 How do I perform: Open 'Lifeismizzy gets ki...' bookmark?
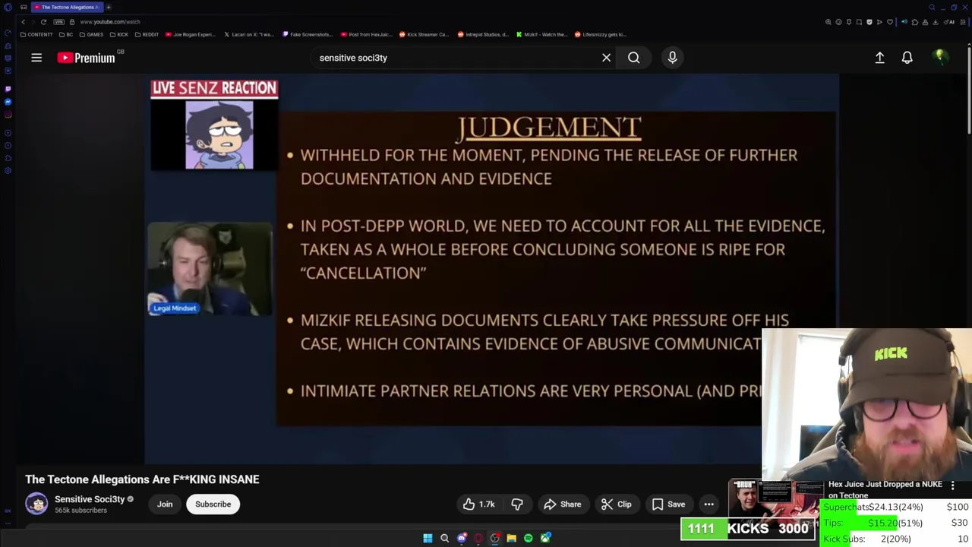(600, 34)
